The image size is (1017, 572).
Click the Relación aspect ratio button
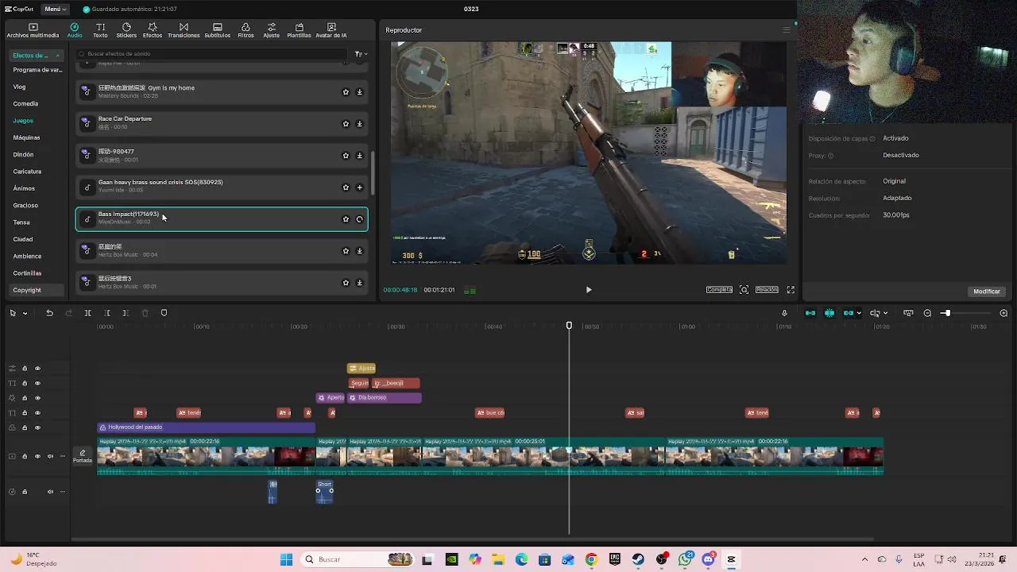[x=767, y=290]
